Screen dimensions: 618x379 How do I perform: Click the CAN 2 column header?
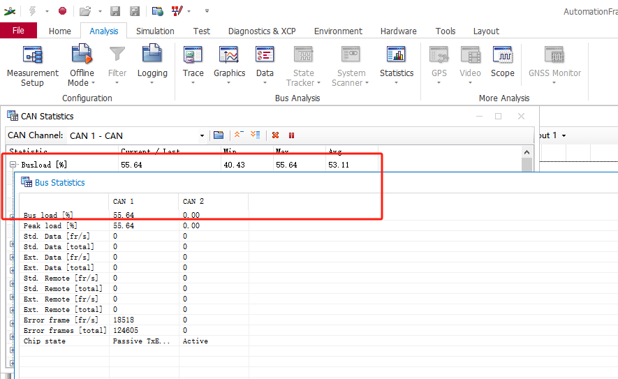(214, 201)
